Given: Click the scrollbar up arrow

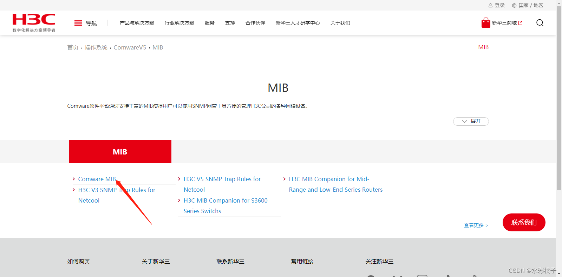Looking at the screenshot, I should pyautogui.click(x=559, y=3).
